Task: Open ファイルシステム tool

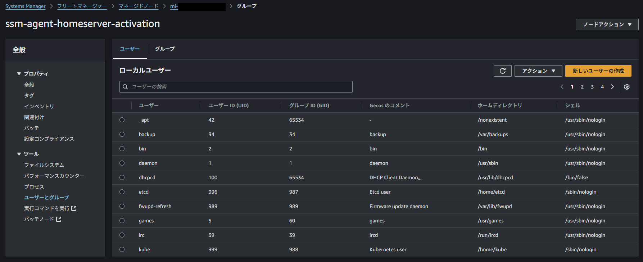Action: [44, 165]
